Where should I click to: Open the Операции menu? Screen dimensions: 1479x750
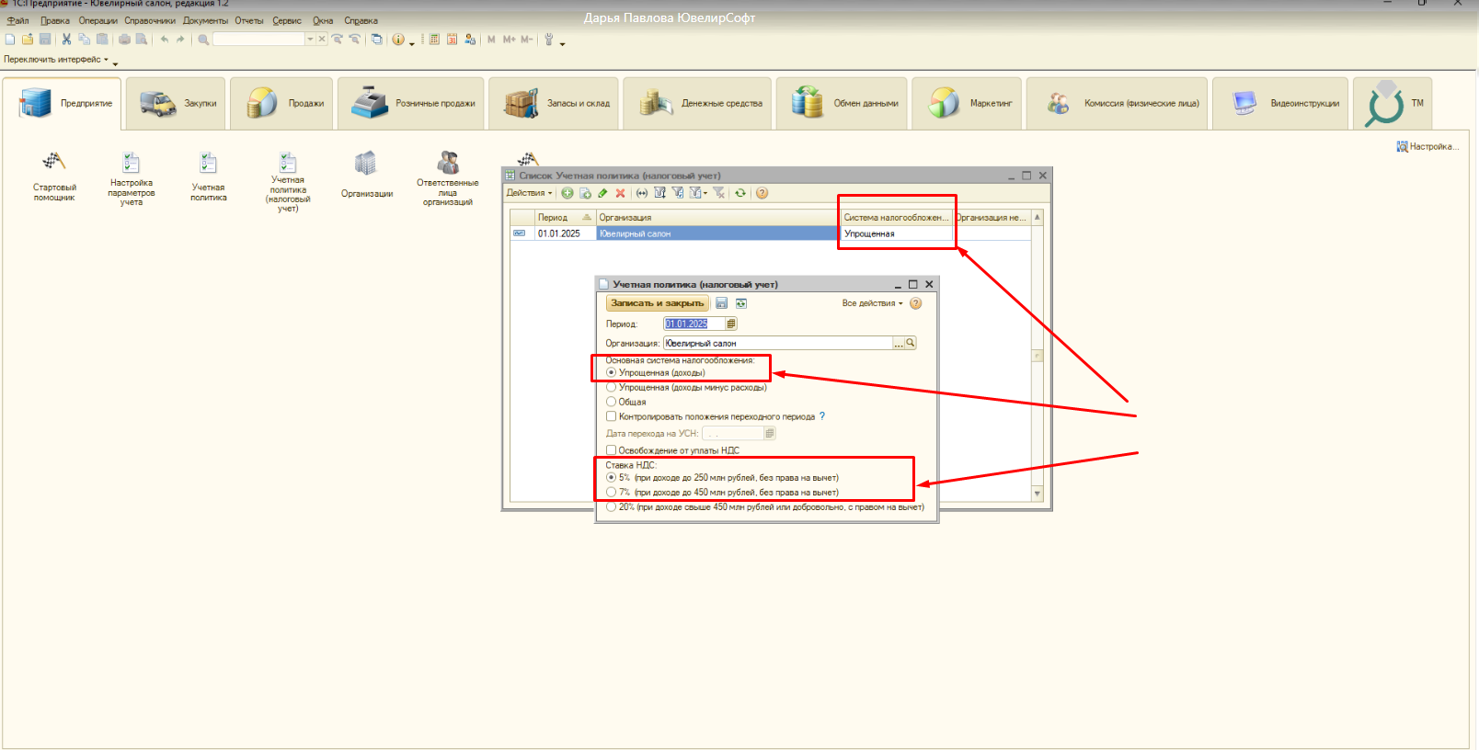click(98, 20)
